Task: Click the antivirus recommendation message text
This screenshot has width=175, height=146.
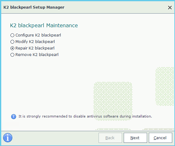Action: point(85,116)
